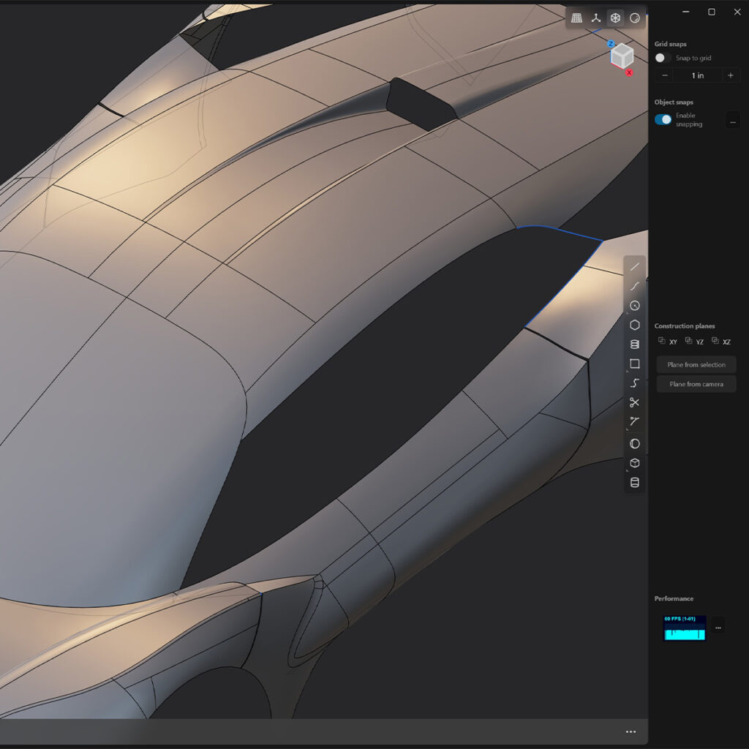Toggle the wireframe-cube icon in viewport header
Viewport: 749px width, 749px height.
pos(615,18)
